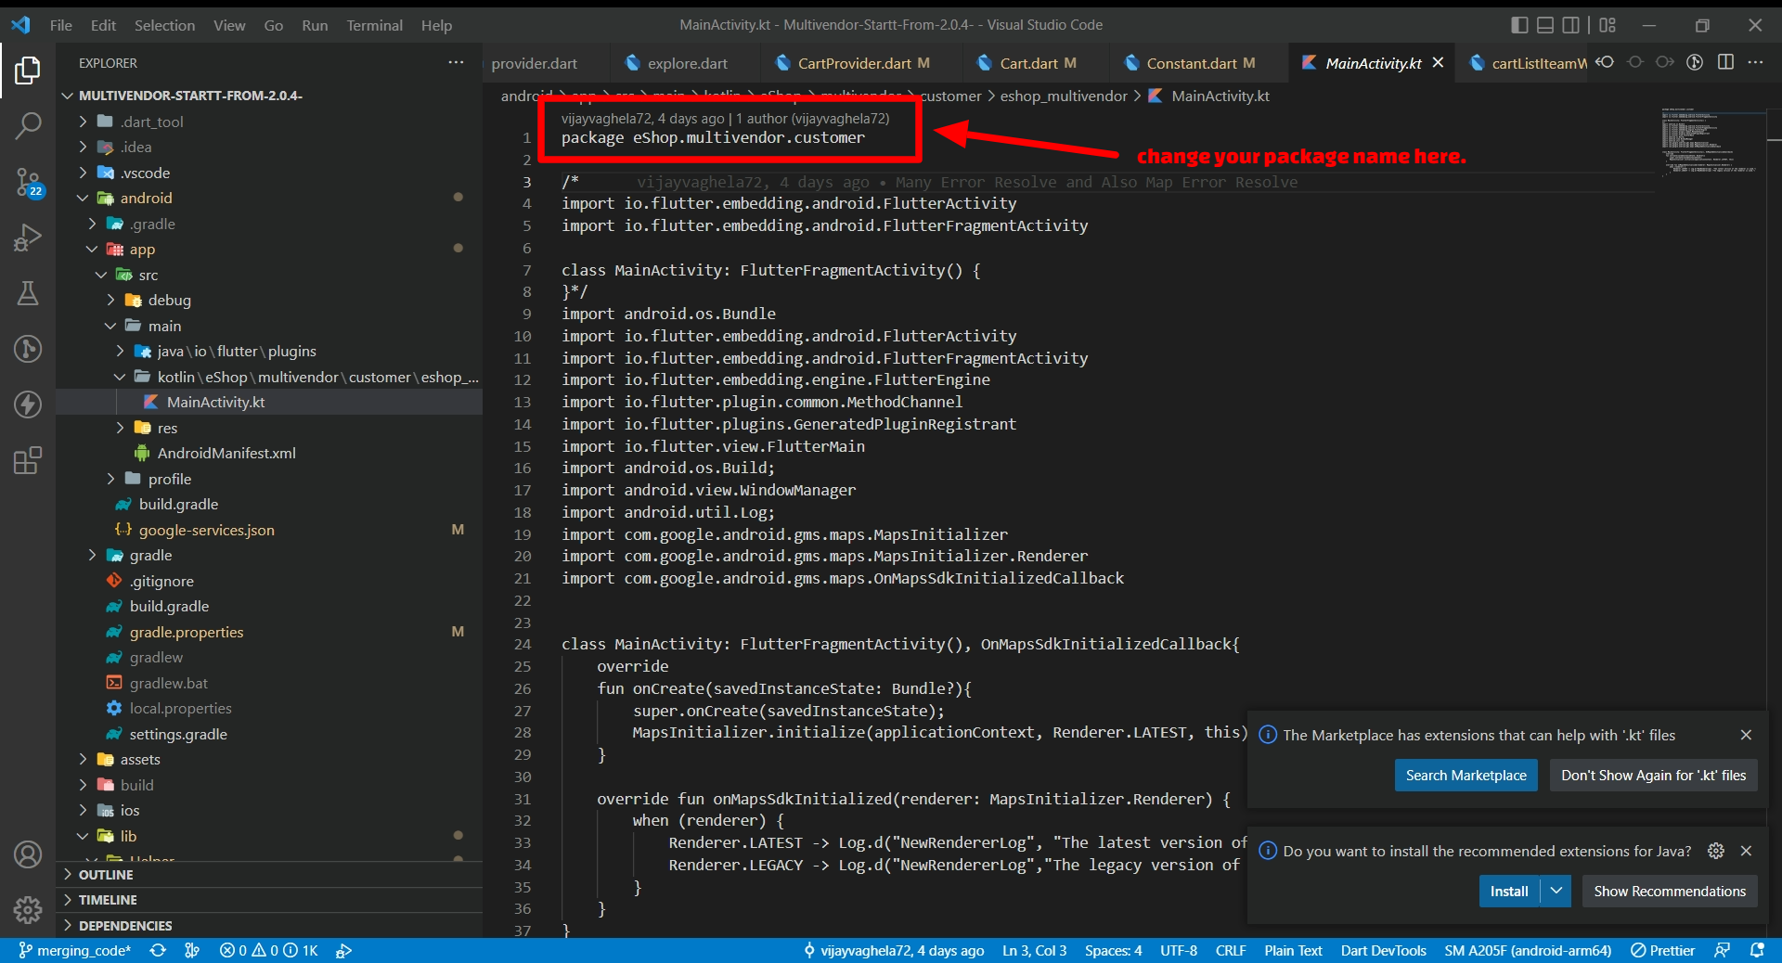Click the Manage gear icon
This screenshot has height=963, width=1782.
[28, 909]
